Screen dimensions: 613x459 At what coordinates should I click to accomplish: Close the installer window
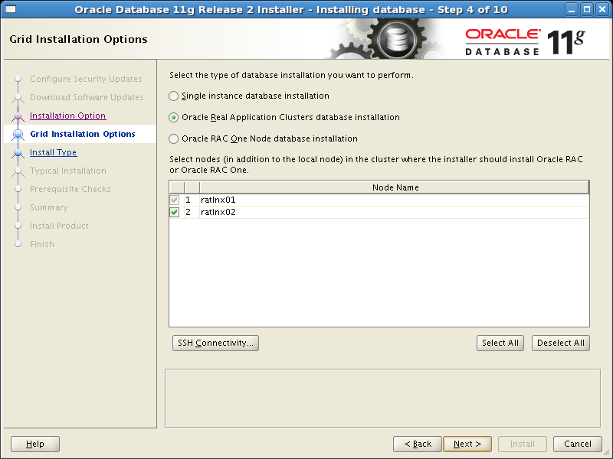click(602, 9)
